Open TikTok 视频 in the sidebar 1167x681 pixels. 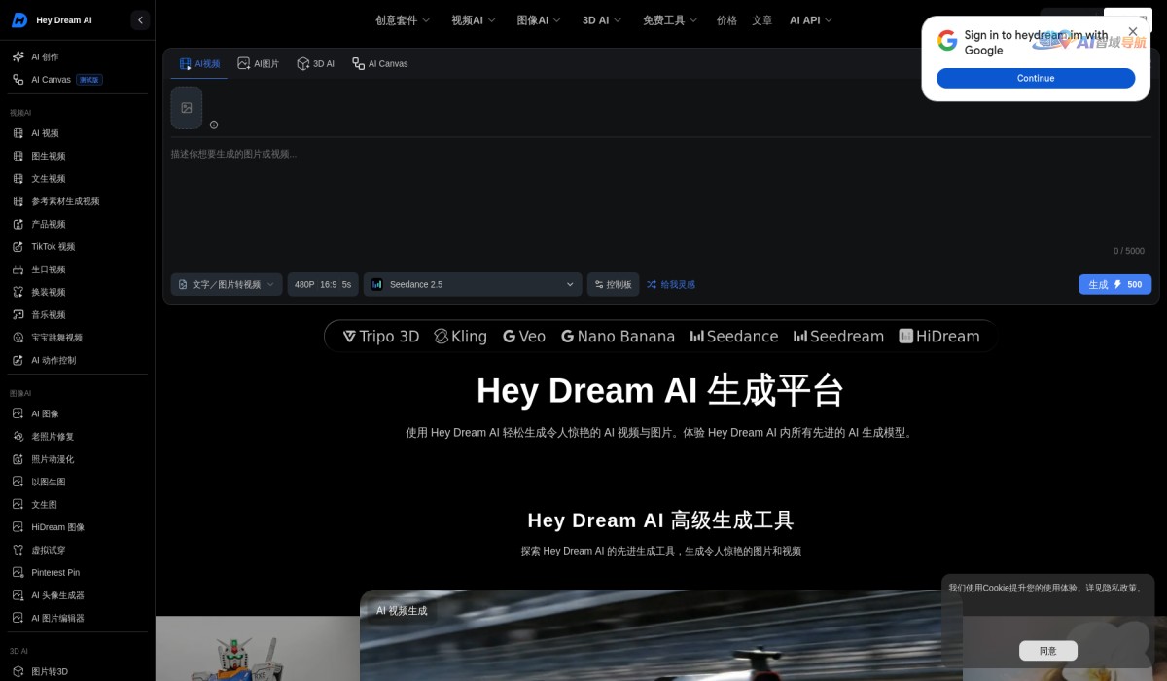click(x=78, y=247)
